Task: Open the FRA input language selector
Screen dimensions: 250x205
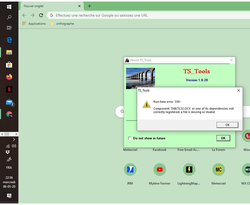Action: click(9, 168)
